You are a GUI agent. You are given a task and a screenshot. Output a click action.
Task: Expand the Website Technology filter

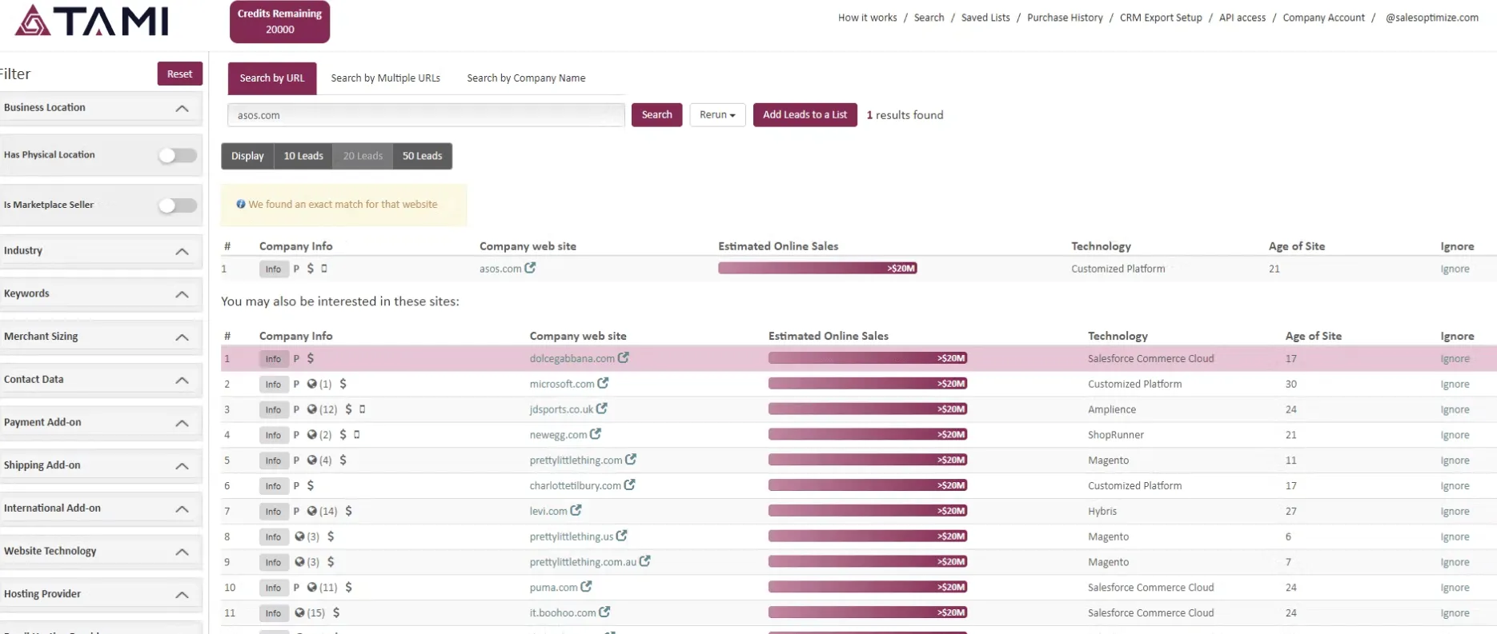(101, 552)
